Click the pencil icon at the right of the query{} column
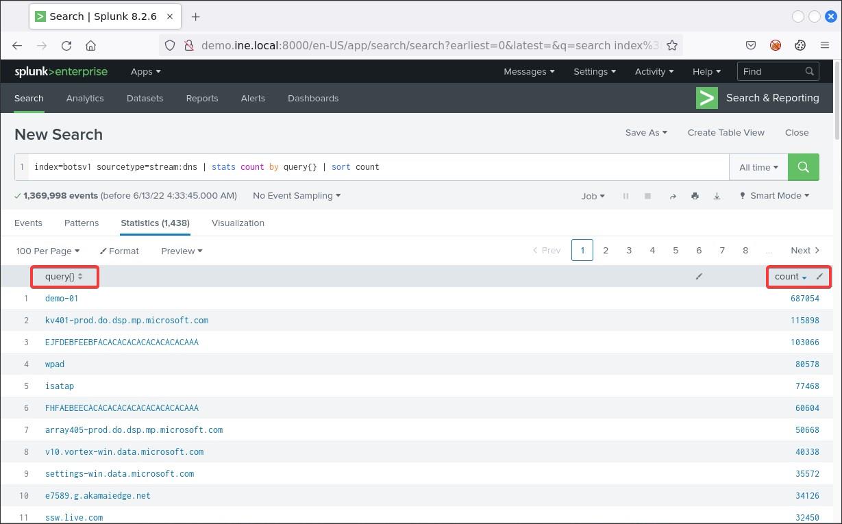 tap(699, 277)
